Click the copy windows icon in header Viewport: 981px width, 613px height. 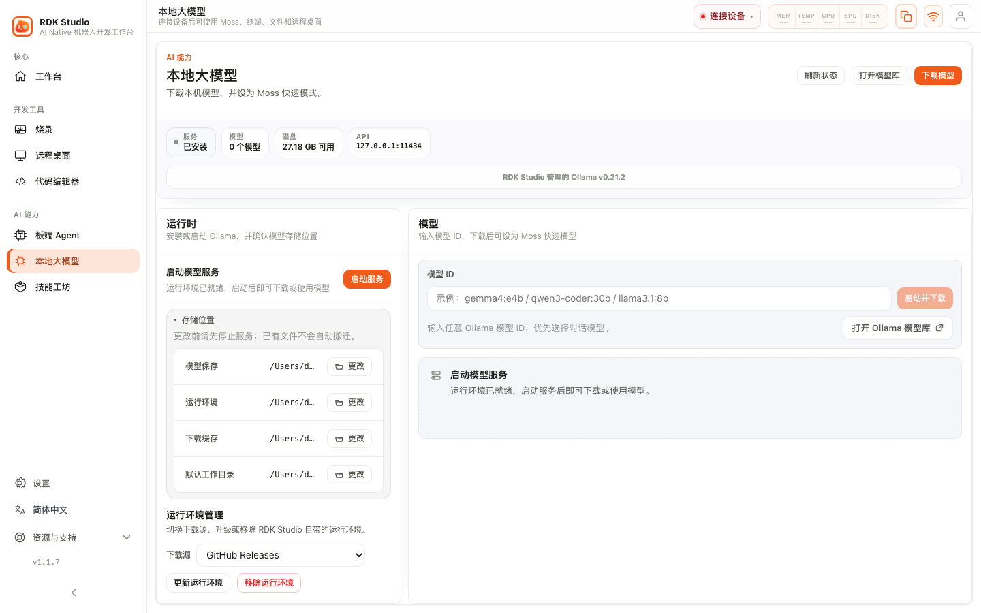click(x=906, y=16)
